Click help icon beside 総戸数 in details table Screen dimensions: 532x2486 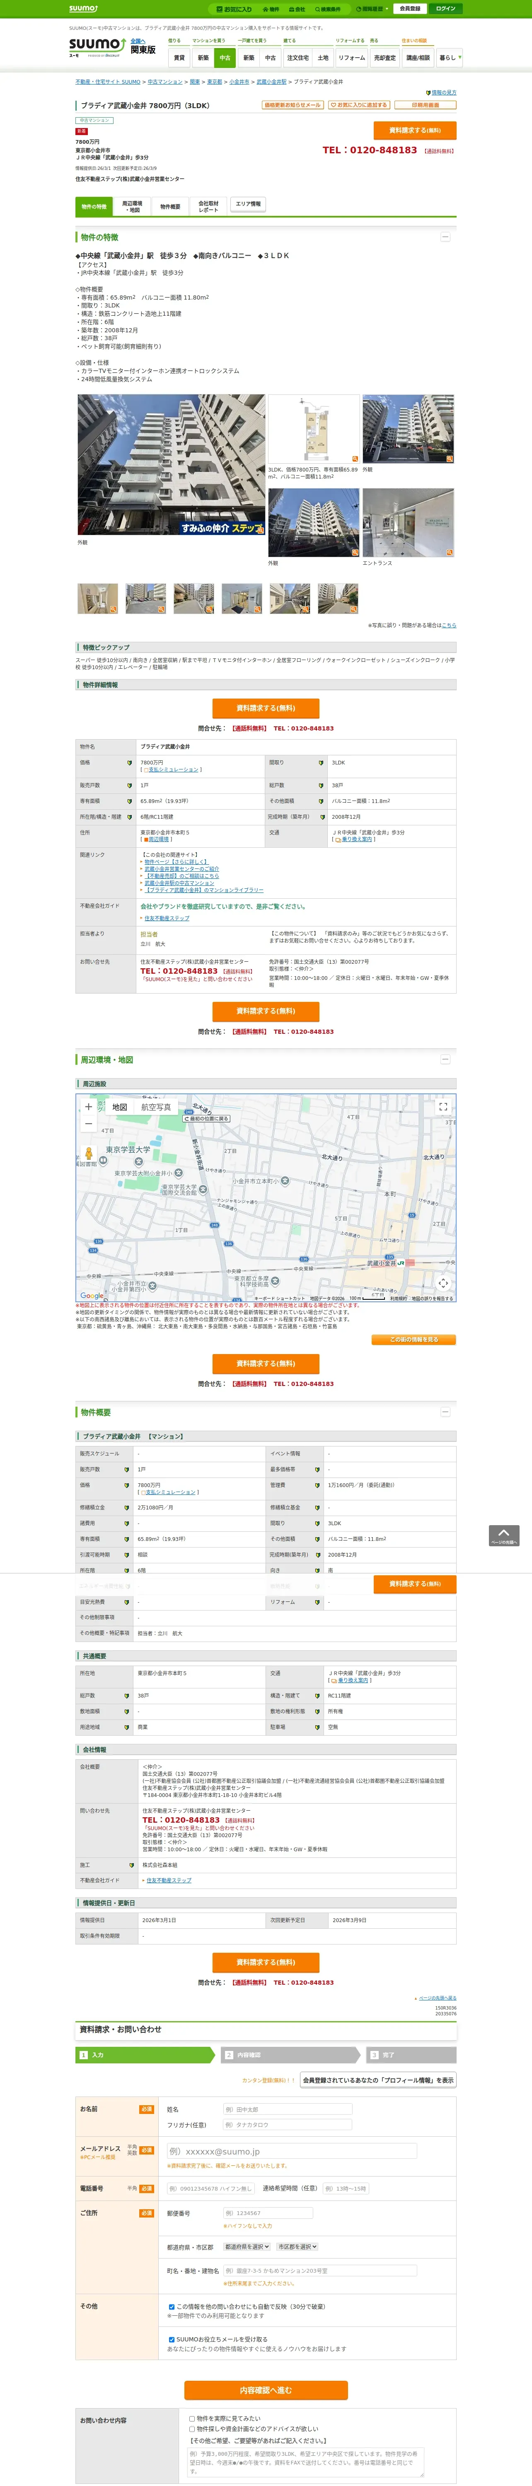[322, 786]
